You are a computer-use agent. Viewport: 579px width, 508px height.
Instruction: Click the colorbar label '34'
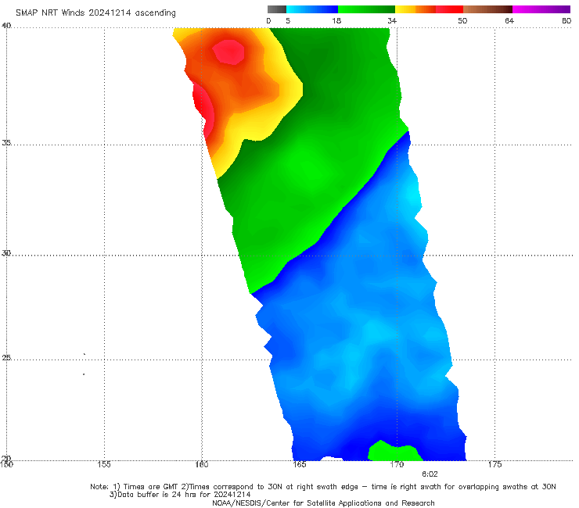[x=392, y=20]
